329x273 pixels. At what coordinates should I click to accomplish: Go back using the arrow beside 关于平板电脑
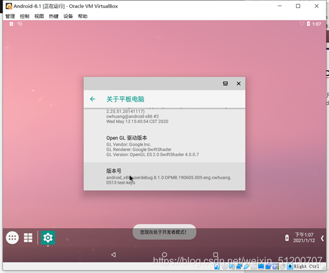[x=92, y=99]
